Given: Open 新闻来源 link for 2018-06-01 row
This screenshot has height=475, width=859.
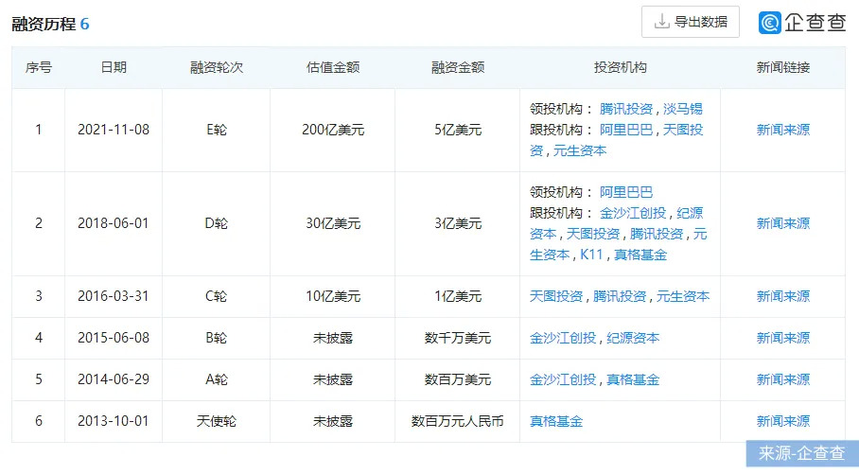Looking at the screenshot, I should coord(783,223).
